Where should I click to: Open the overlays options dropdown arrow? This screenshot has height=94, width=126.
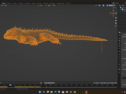pos(105,5)
